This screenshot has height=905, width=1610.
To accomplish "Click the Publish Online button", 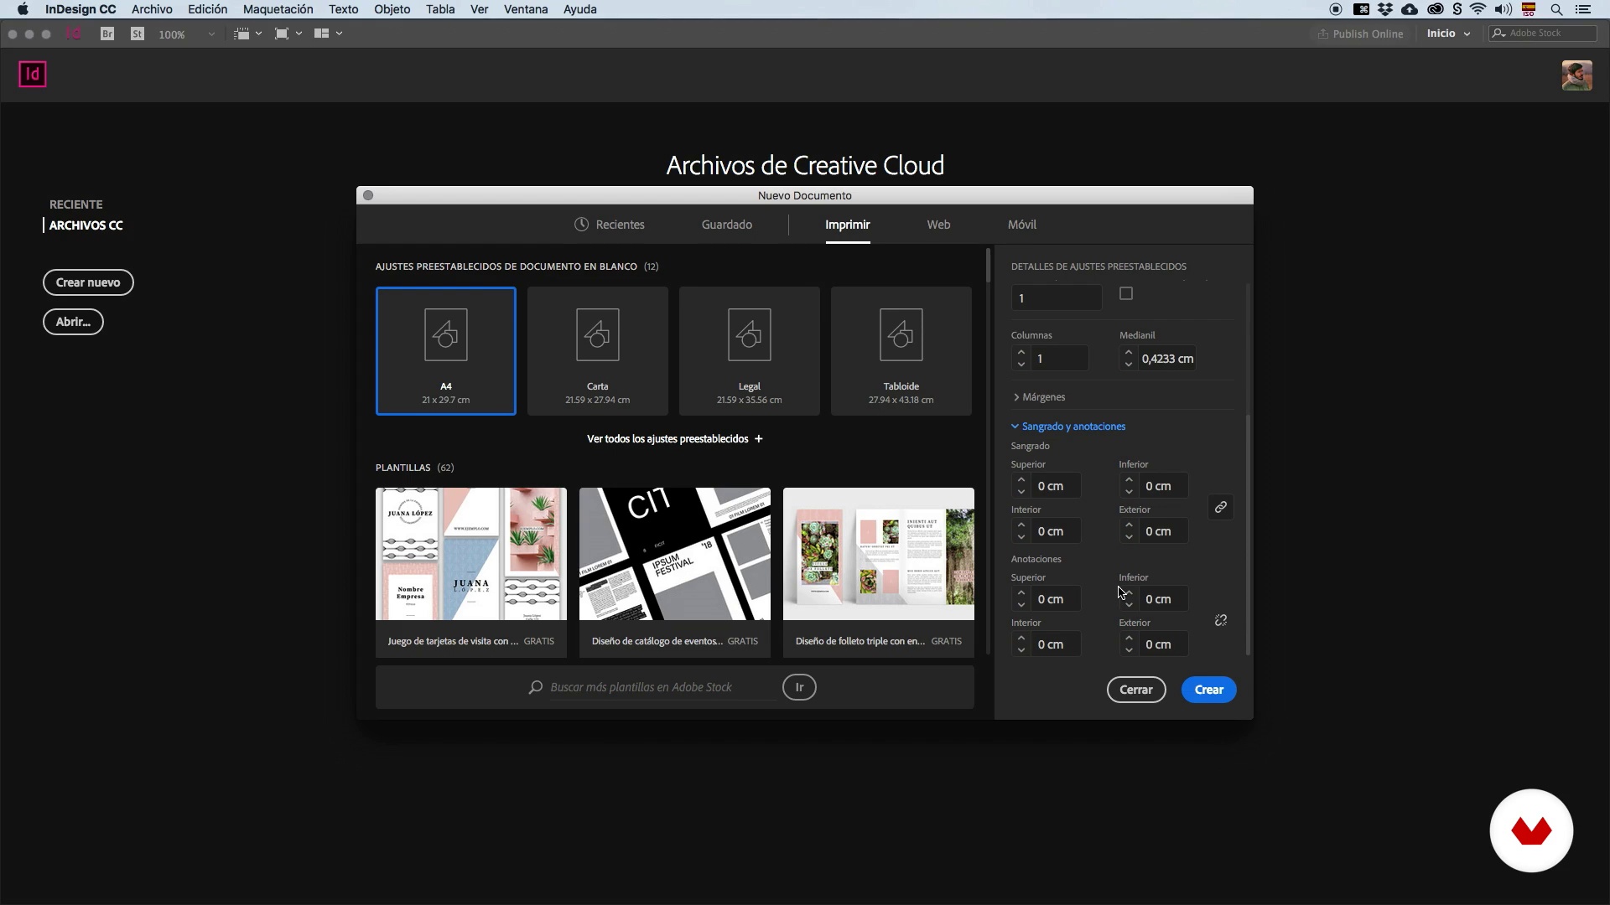I will pos(1359,34).
